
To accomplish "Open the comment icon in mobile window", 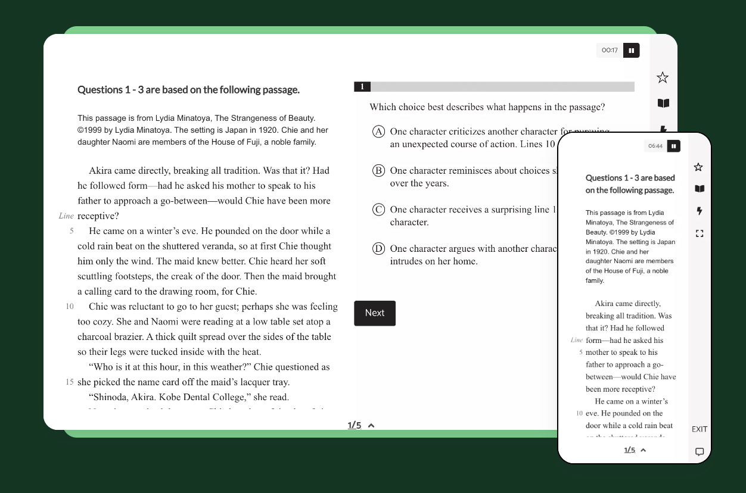I will pyautogui.click(x=700, y=452).
